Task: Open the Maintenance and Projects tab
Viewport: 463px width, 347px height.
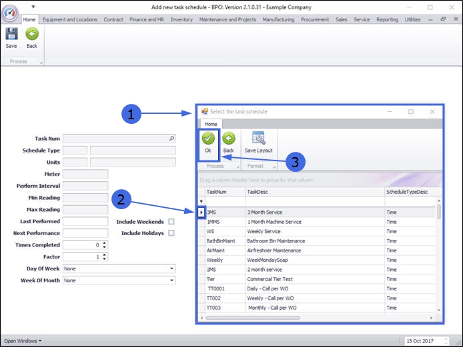Action: 227,19
